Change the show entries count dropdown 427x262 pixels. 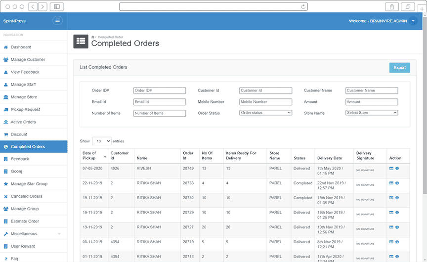101,141
